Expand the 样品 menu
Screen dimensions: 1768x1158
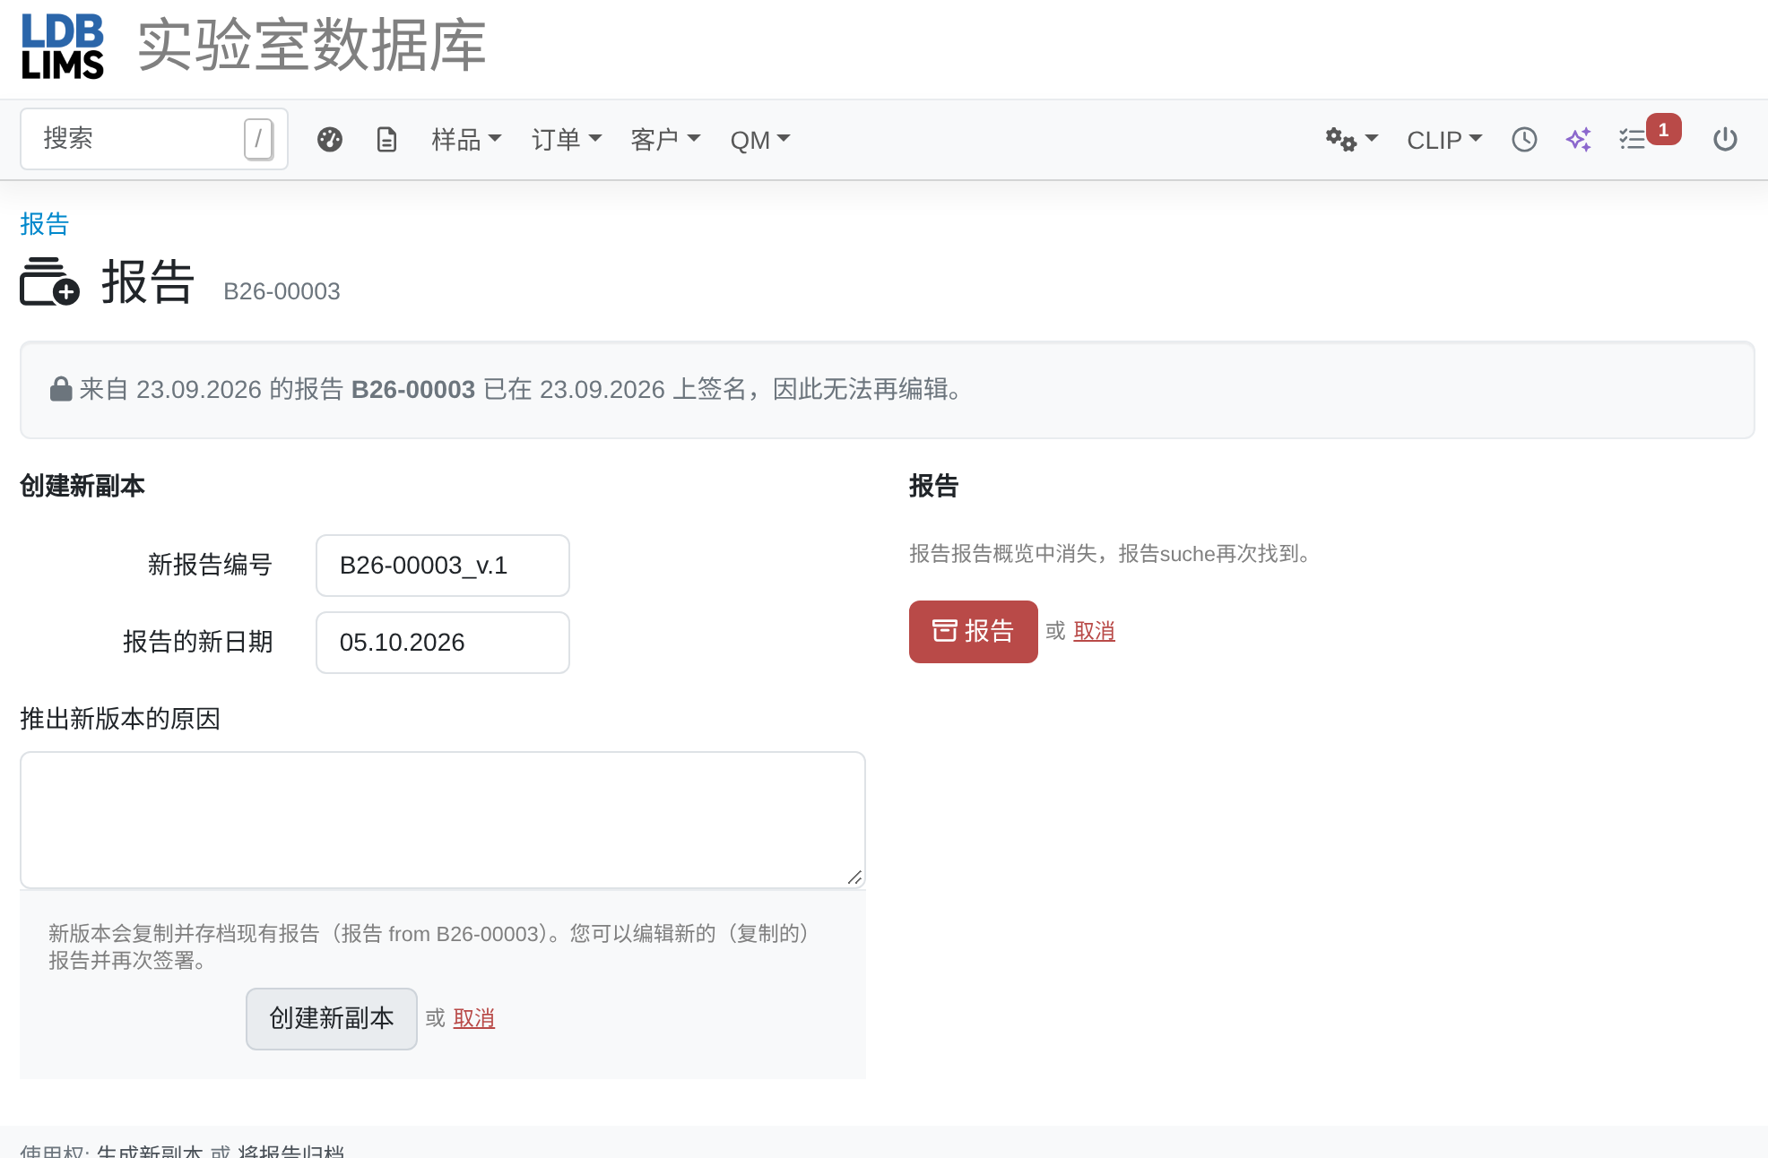click(466, 140)
